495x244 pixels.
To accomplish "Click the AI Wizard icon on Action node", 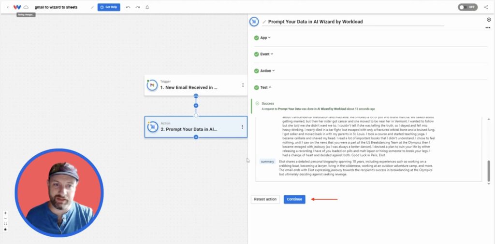I will pos(153,127).
